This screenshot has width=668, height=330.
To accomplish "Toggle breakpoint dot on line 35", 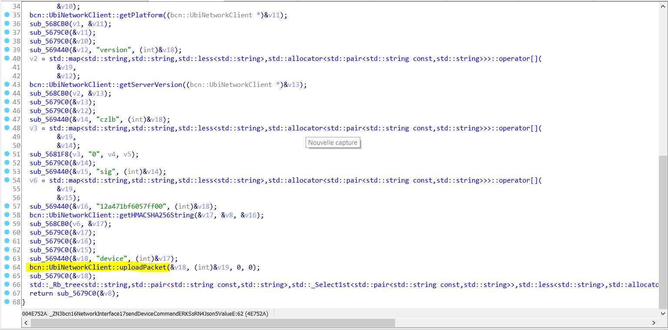I will (7, 15).
